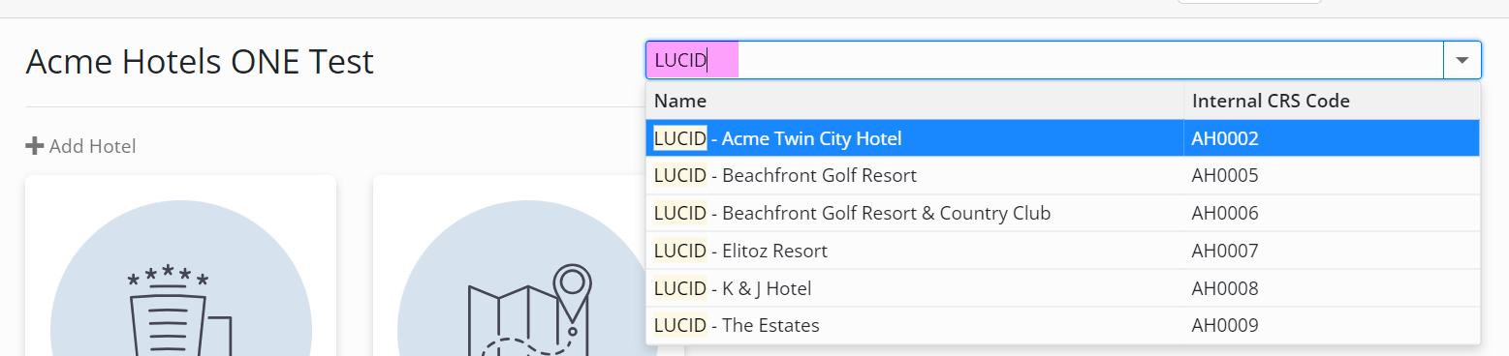
Task: Select LUCID - K & J Hotel
Action: (x=1062, y=288)
